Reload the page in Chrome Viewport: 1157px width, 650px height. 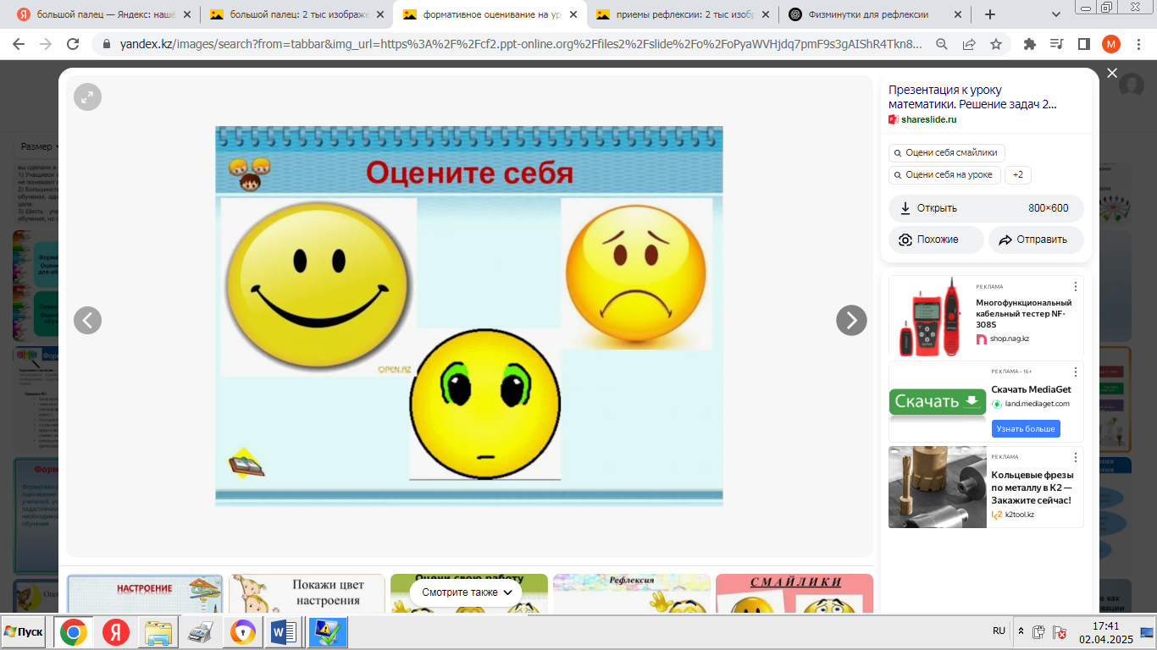pos(73,44)
